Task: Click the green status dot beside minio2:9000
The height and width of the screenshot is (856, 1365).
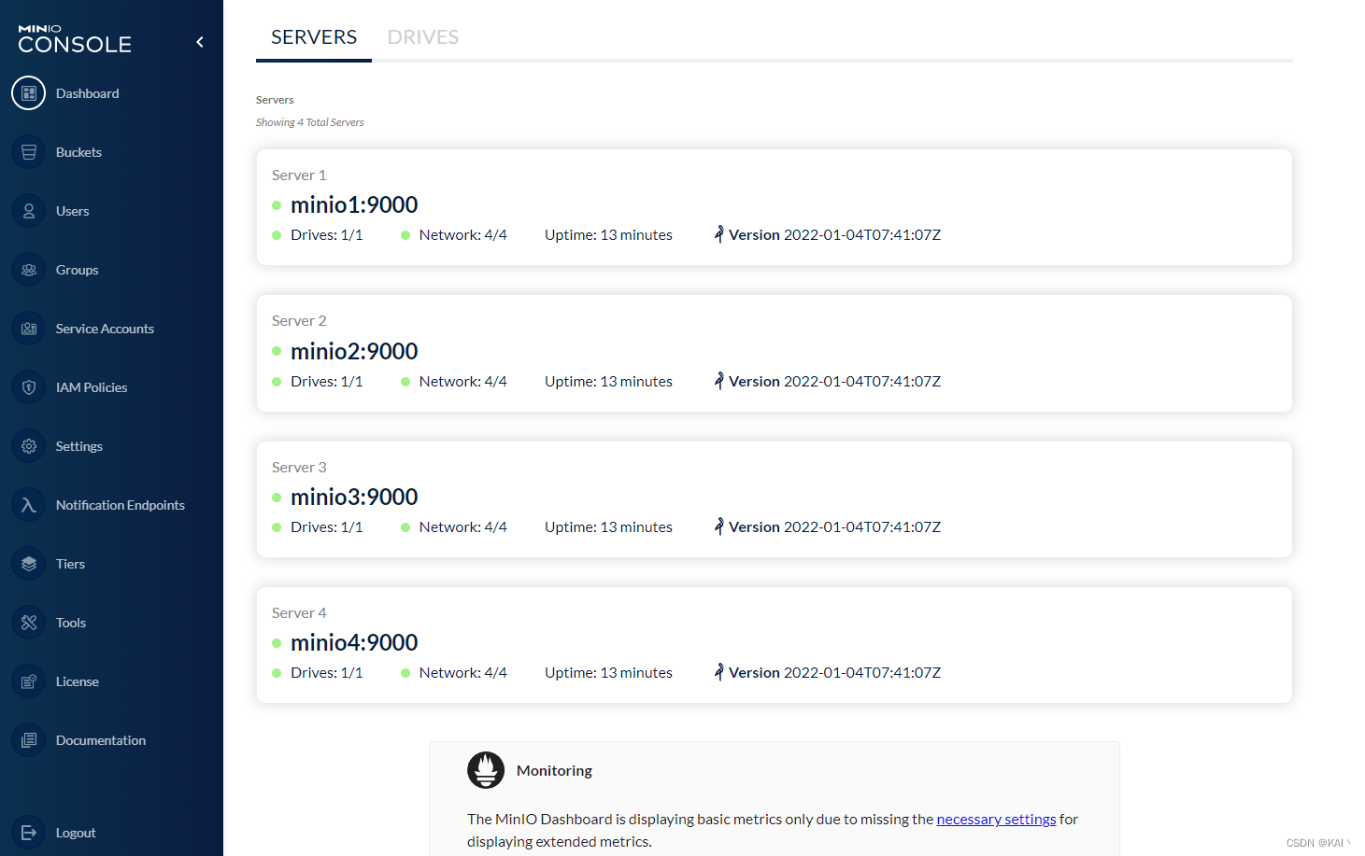Action: point(277,351)
